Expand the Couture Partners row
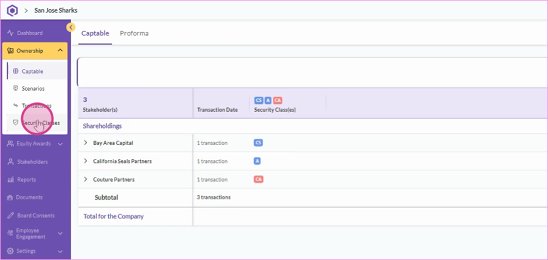 point(85,179)
